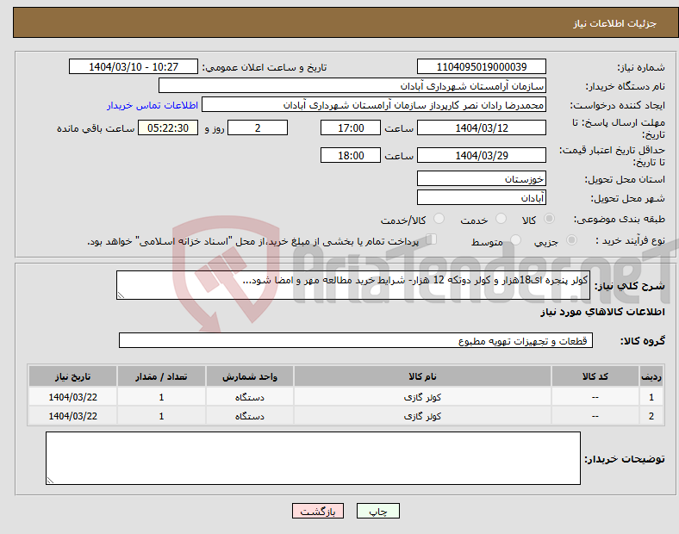Viewport: 679px width, 534px height.
Task: Click the description textarea resize handle
Action: (121, 295)
